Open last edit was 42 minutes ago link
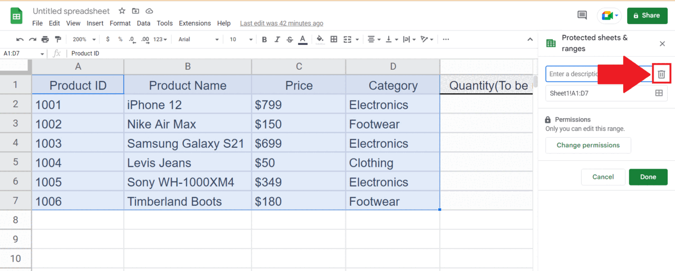 coord(281,23)
